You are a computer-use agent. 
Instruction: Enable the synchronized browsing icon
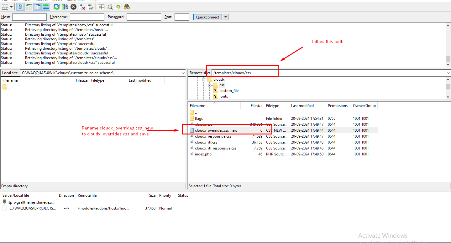(x=118, y=7)
